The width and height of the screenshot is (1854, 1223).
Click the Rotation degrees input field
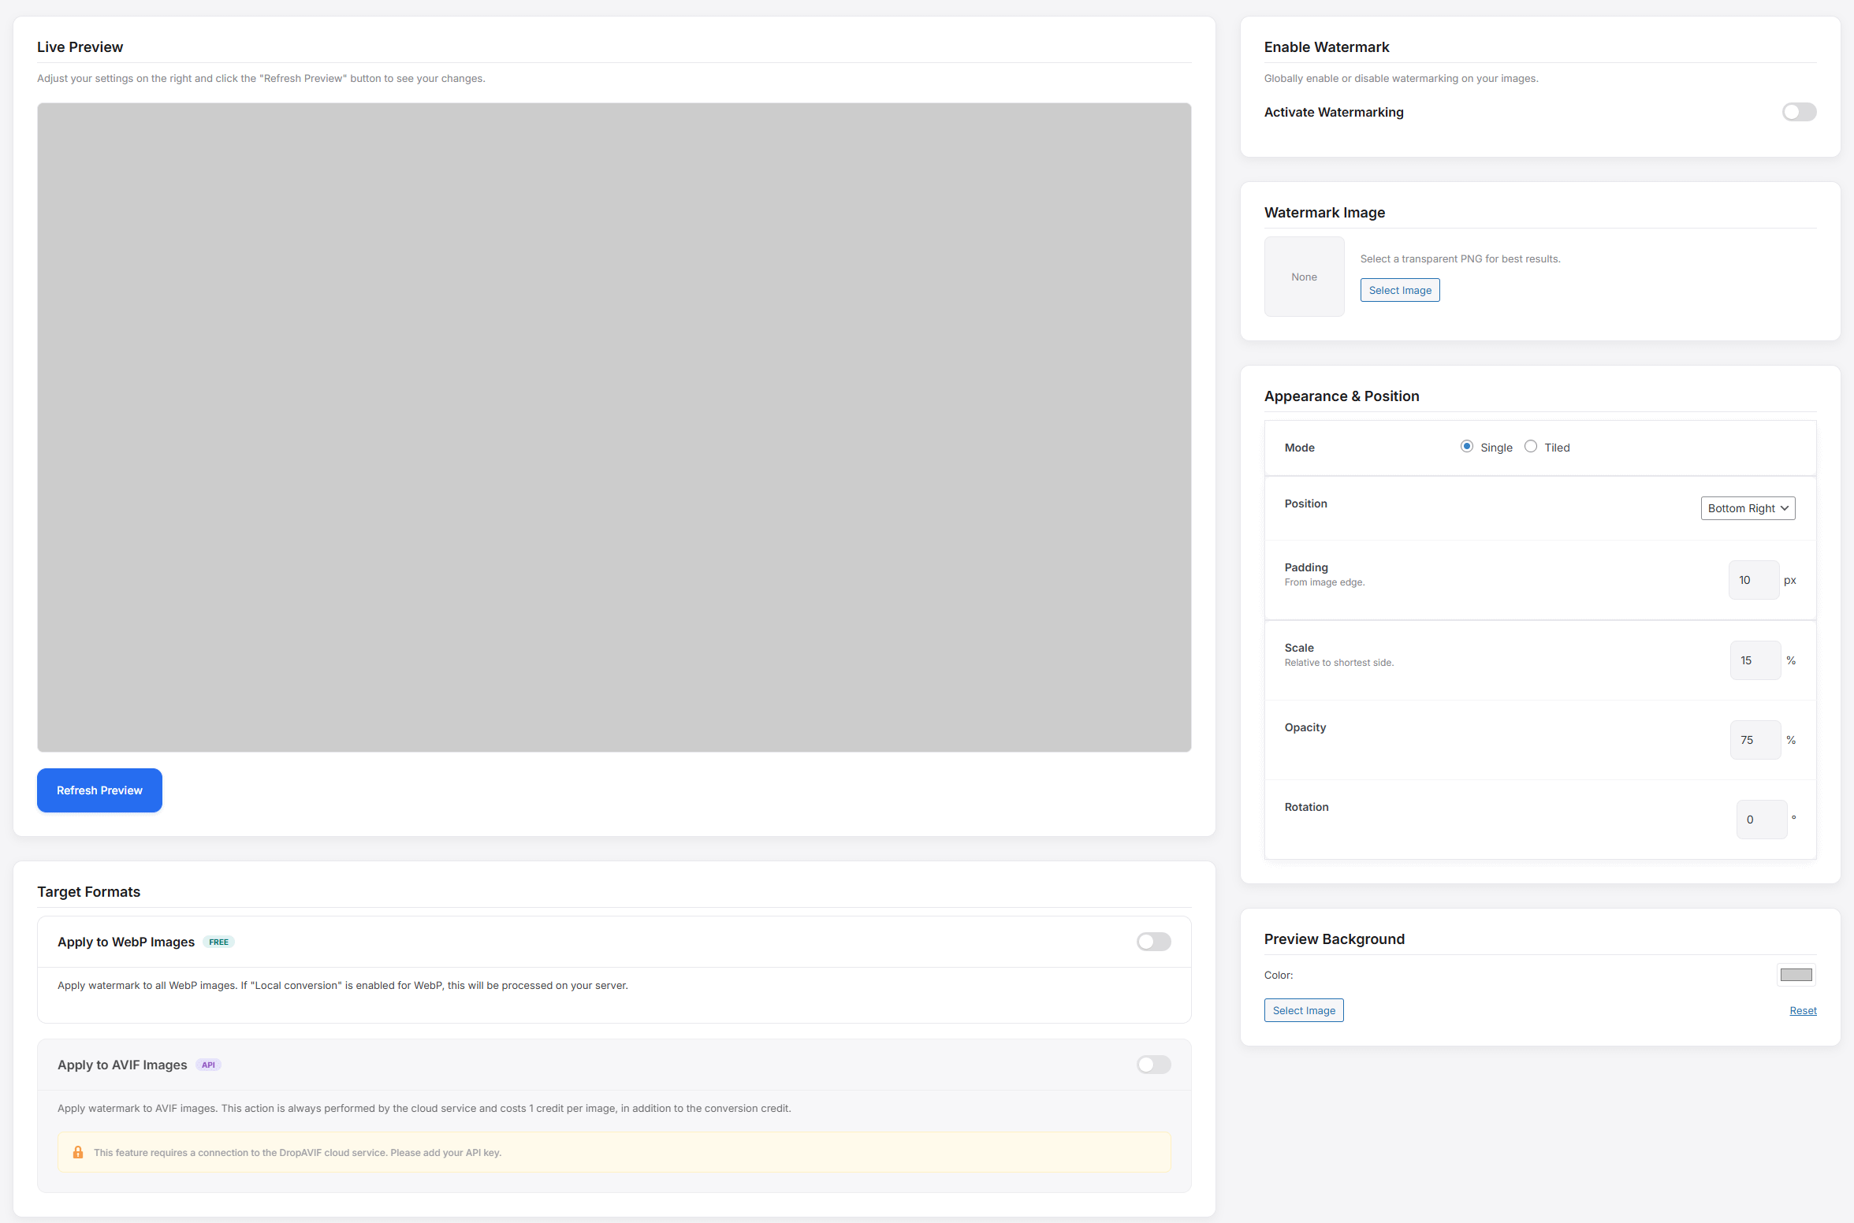(1762, 820)
